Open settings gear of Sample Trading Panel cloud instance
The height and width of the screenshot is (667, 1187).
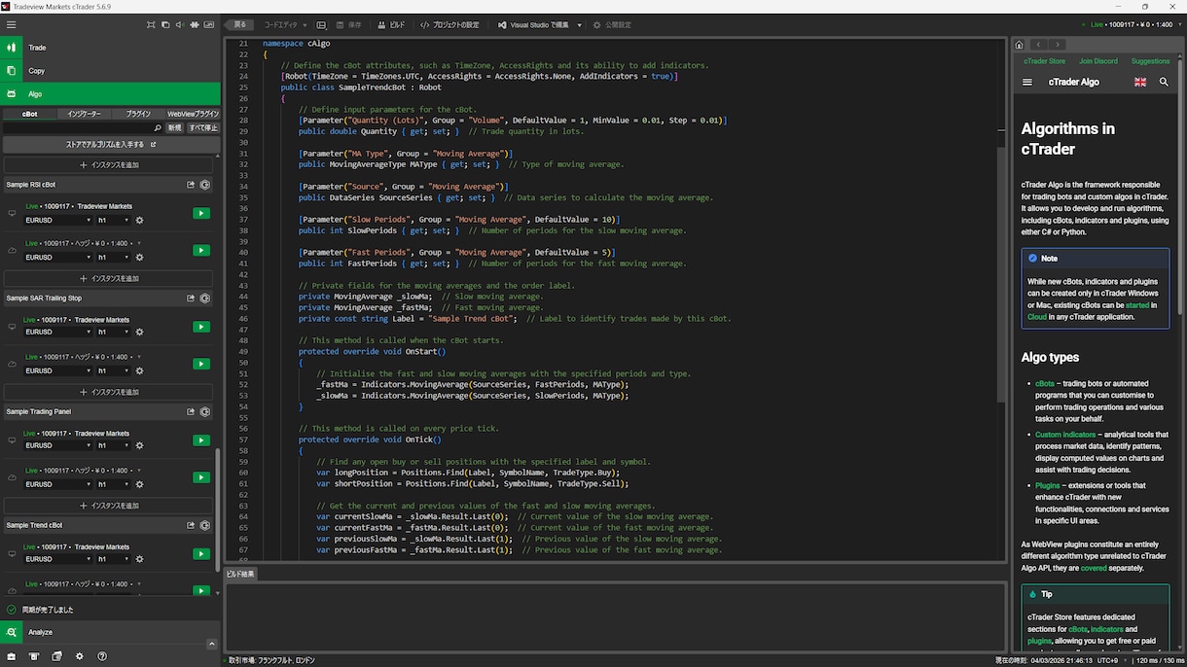pyautogui.click(x=139, y=484)
